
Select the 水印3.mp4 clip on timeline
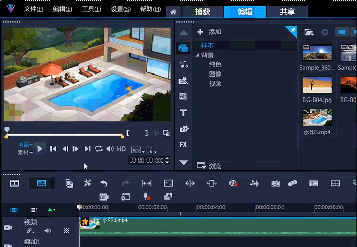point(218,227)
